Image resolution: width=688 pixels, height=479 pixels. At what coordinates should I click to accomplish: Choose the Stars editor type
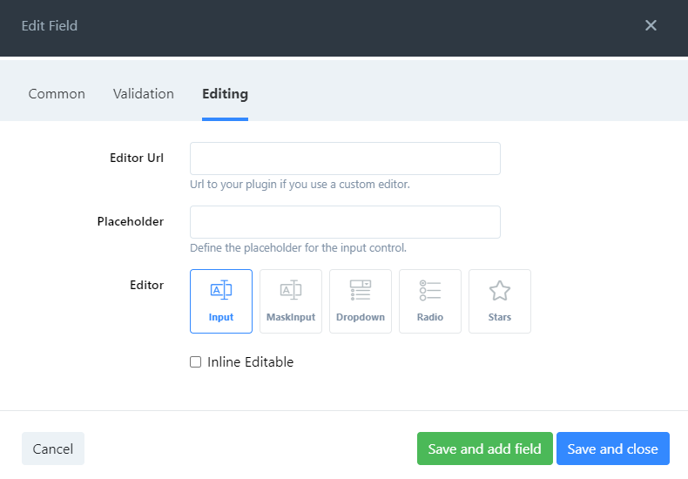pyautogui.click(x=500, y=301)
